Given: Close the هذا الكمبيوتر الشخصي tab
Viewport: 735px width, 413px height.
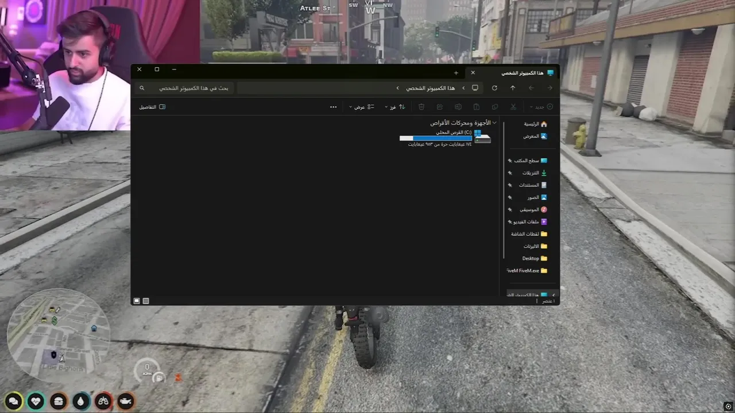Looking at the screenshot, I should tap(473, 73).
